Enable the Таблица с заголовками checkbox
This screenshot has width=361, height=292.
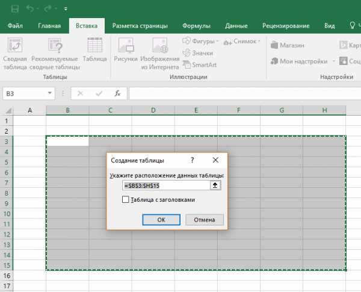(x=126, y=199)
